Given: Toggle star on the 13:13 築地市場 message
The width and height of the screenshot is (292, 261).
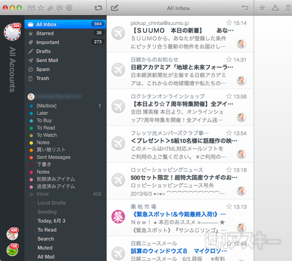Looking at the screenshot, I should pos(229,207).
